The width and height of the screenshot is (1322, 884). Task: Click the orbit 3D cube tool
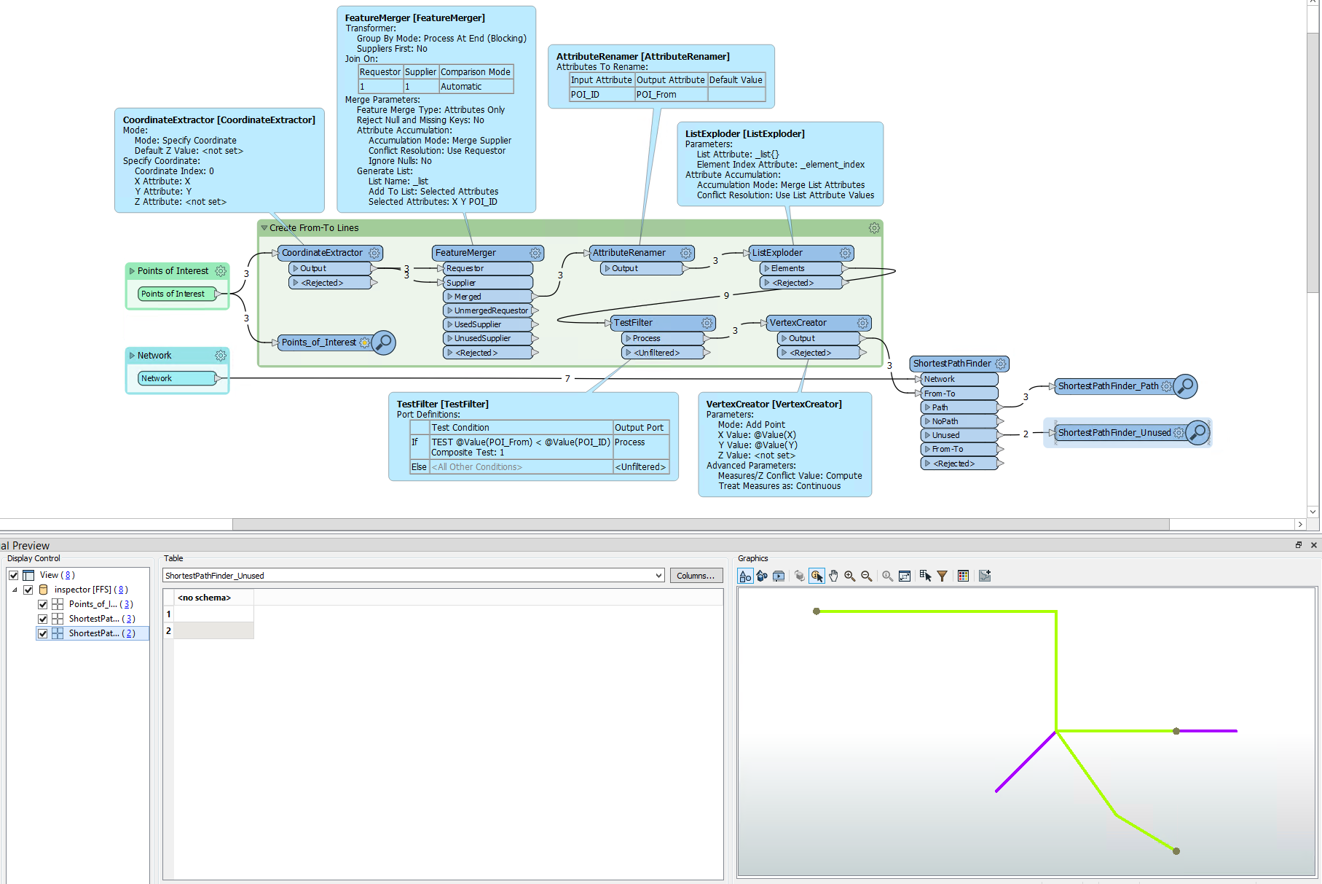coord(800,576)
